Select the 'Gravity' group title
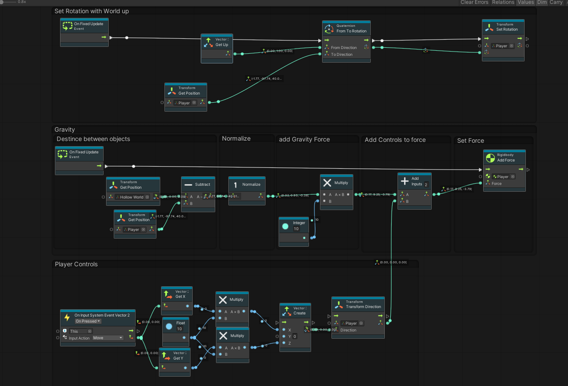Screen dimensions: 568x386 [65, 130]
